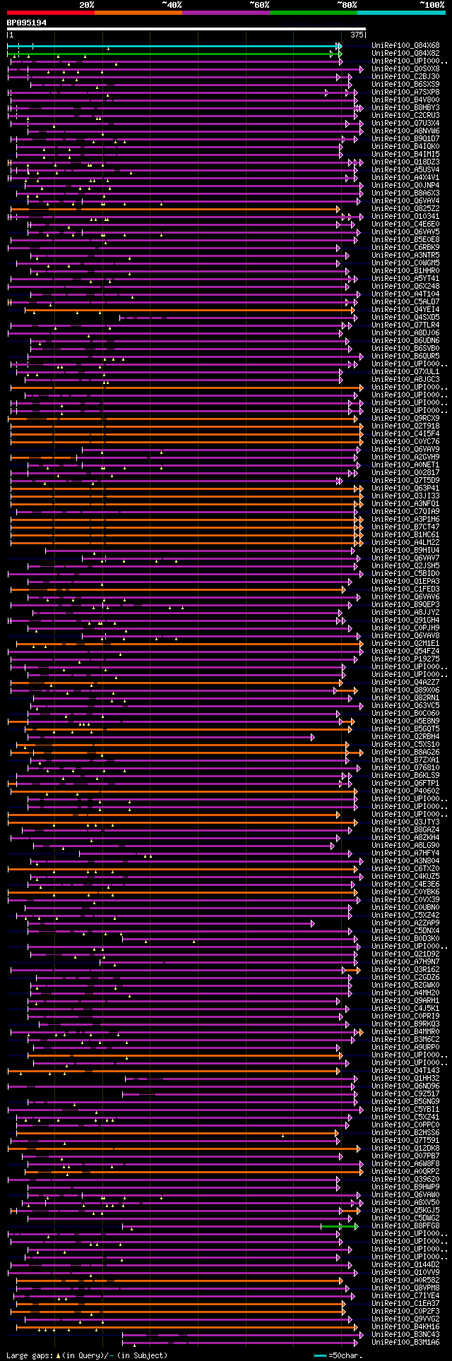
Task: Select the UniRef100_B7CT47 label
Action: 405,527
